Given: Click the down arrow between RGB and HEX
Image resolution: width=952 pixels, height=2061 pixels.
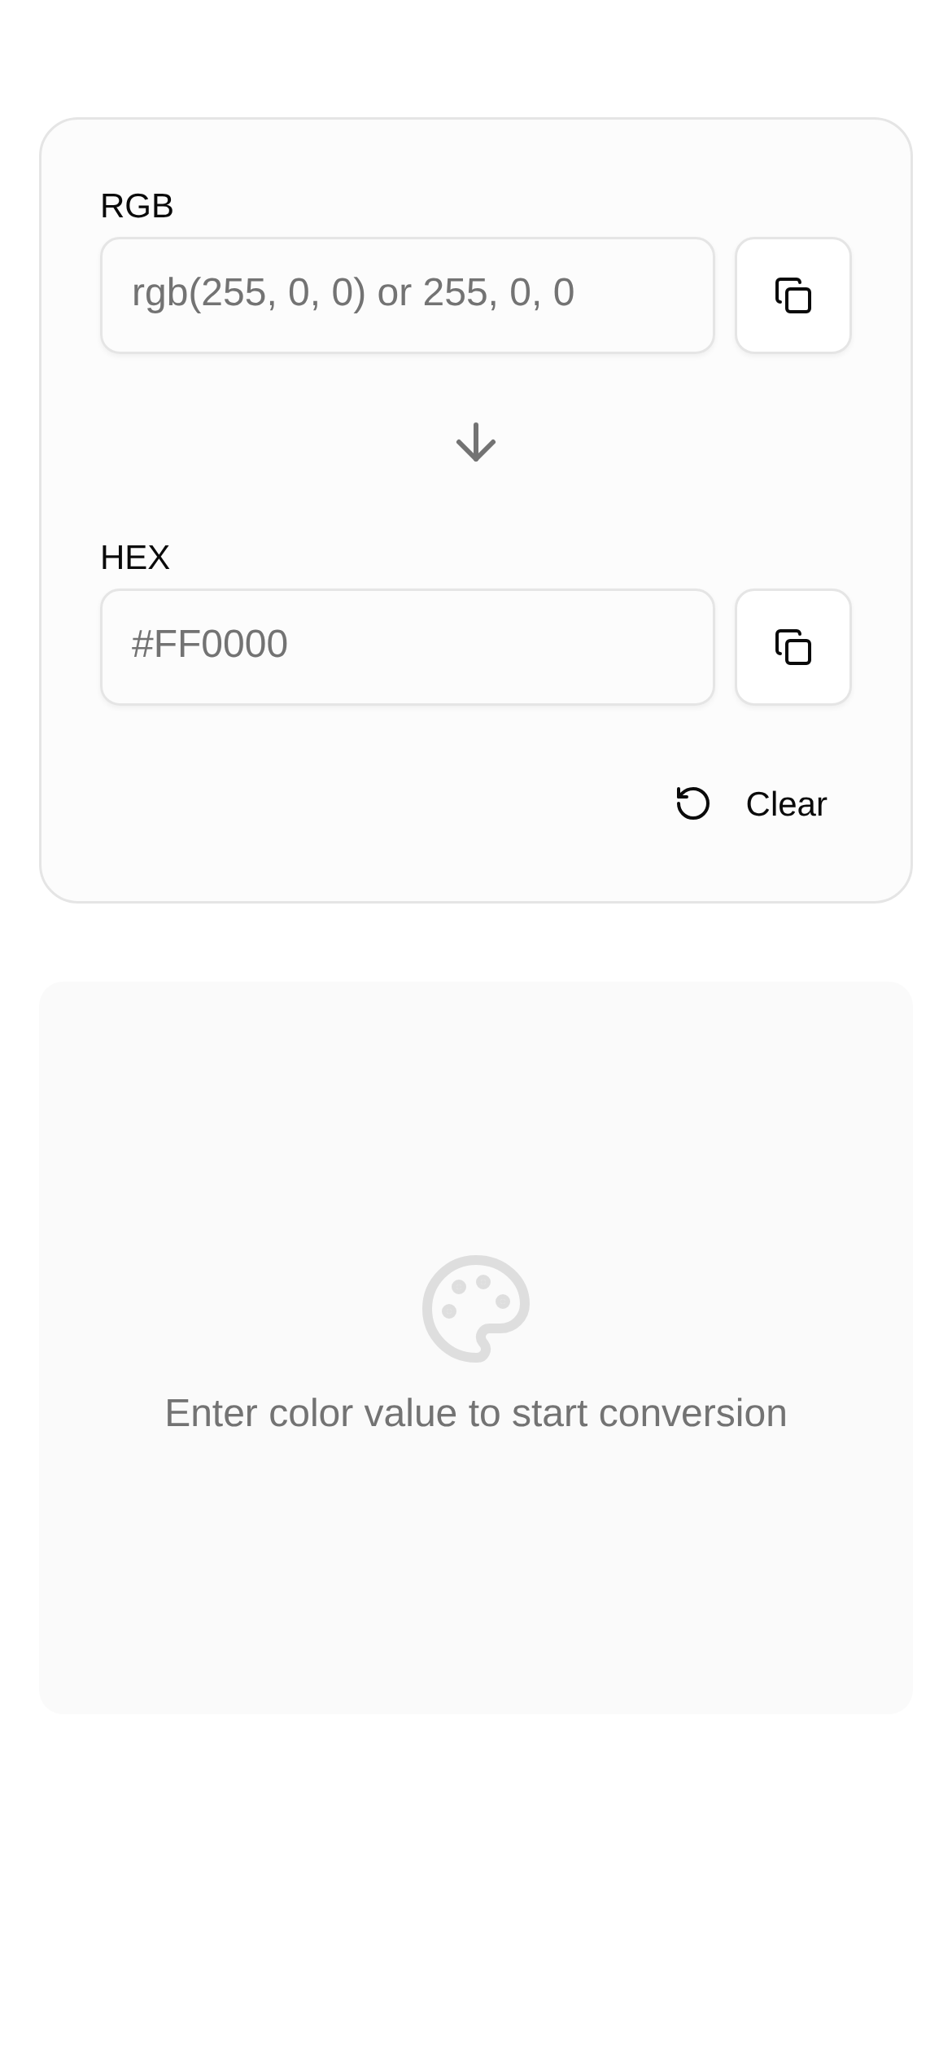Looking at the screenshot, I should [476, 442].
